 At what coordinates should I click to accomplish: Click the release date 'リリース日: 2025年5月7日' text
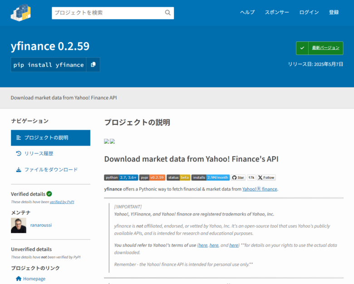(x=315, y=64)
